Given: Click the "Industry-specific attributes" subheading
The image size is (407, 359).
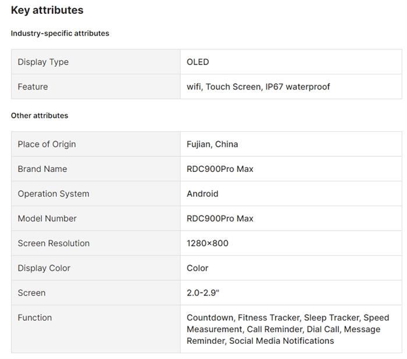Looking at the screenshot, I should click(60, 34).
